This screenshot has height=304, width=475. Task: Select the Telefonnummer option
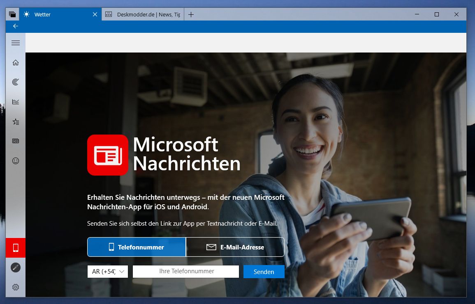137,247
